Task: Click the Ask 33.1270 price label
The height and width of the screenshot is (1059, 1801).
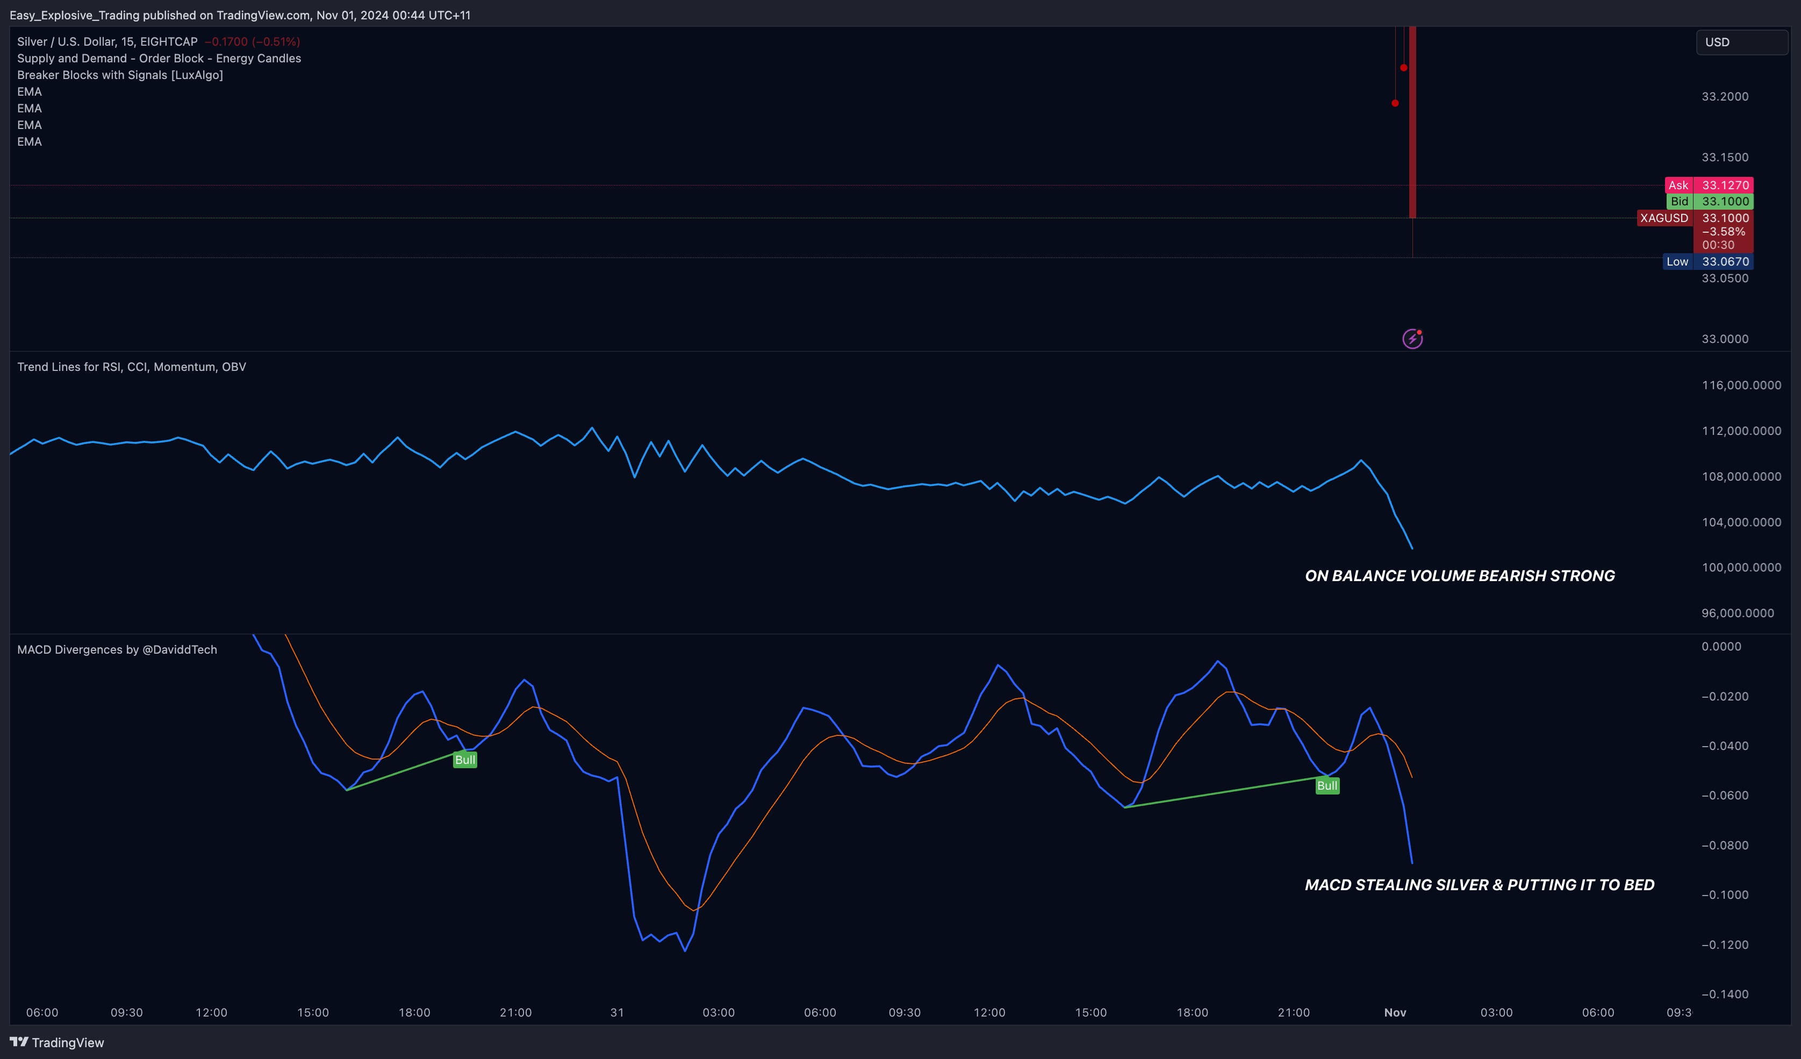Action: coord(1709,185)
